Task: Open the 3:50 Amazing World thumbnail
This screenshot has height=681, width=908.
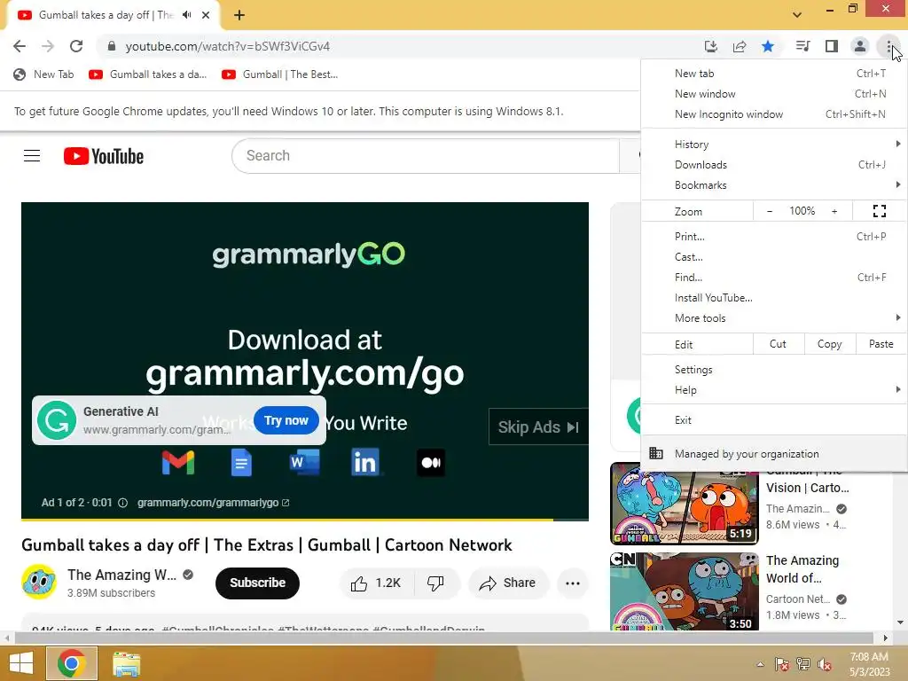Action: tap(684, 591)
